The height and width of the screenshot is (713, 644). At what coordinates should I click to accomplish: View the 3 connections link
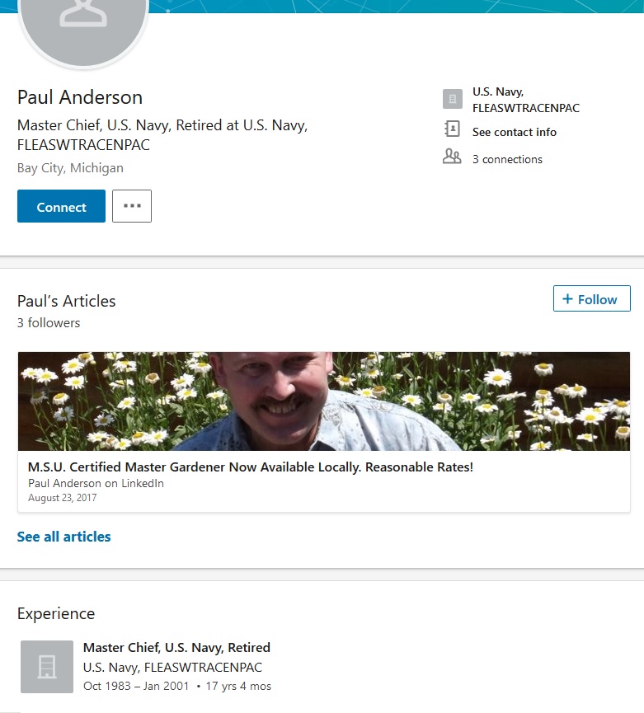tap(507, 159)
